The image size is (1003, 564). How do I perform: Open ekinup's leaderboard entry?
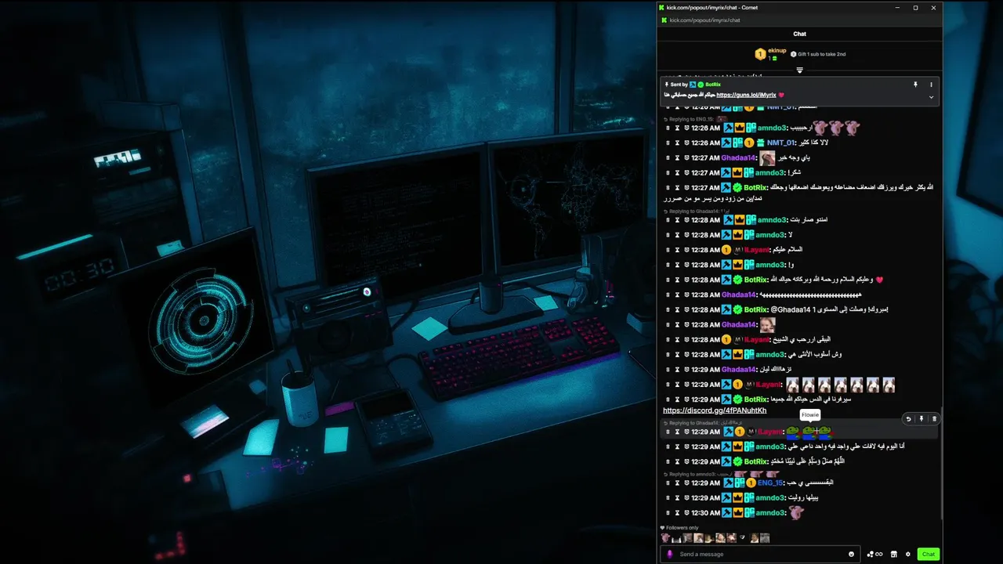(x=771, y=54)
